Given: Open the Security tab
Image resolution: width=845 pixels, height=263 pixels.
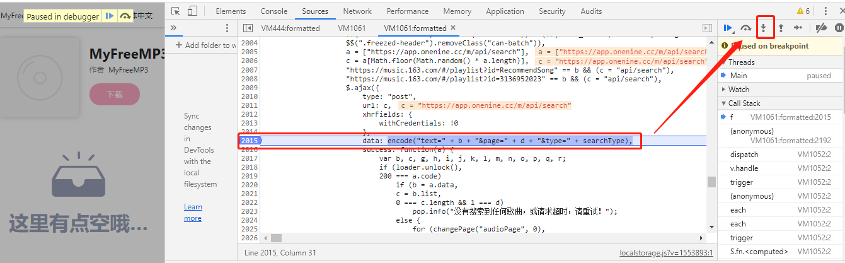Looking at the screenshot, I should click(x=552, y=11).
